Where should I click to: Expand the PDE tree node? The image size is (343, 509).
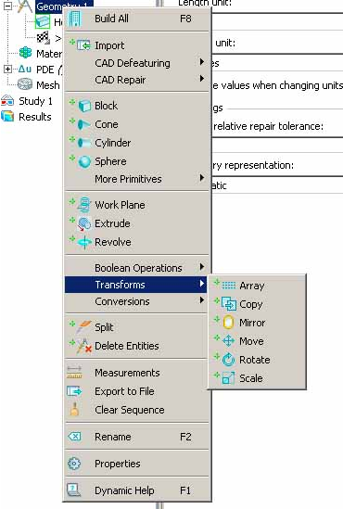tap(7, 70)
